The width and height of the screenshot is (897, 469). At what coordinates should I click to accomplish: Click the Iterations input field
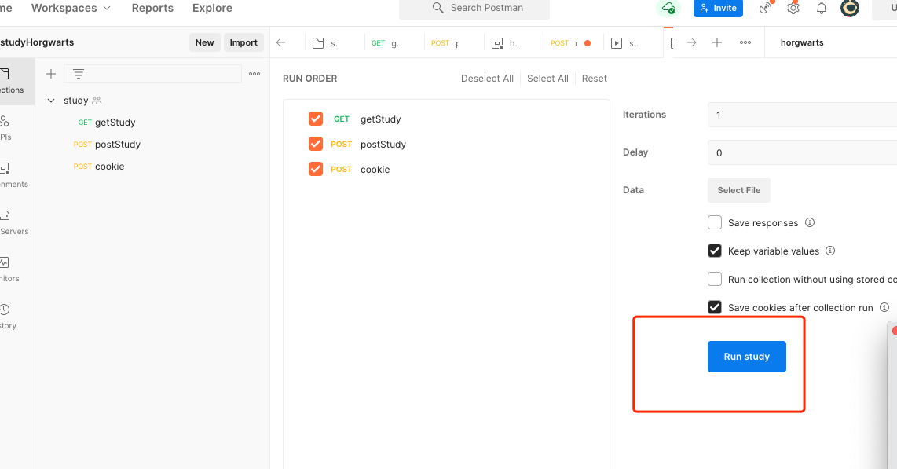coord(802,115)
